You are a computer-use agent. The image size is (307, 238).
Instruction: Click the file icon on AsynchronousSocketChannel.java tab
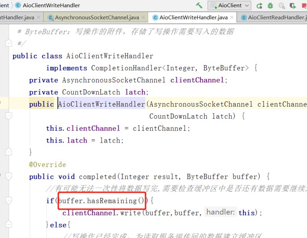[51, 18]
